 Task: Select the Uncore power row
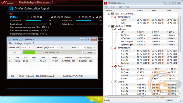[x=150, y=75]
